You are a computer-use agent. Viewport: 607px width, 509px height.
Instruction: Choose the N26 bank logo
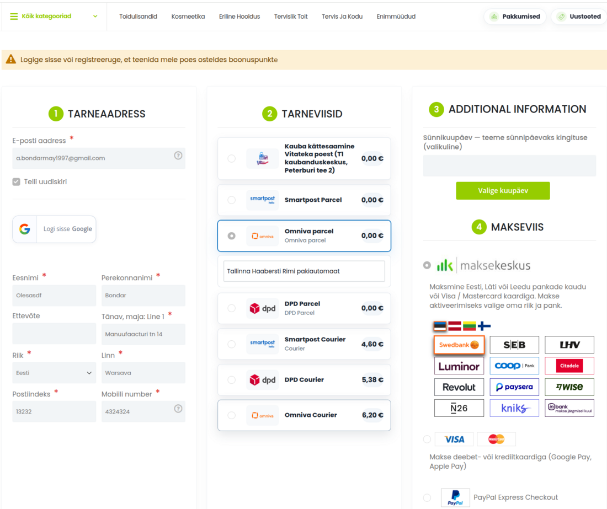pos(459,408)
